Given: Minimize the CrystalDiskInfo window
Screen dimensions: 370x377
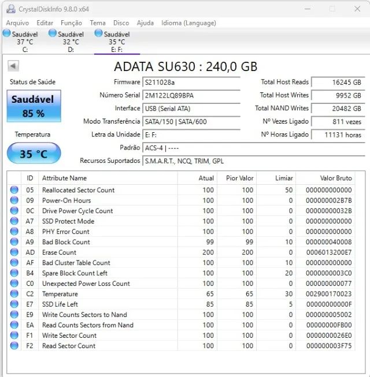Looking at the screenshot, I should [x=308, y=9].
